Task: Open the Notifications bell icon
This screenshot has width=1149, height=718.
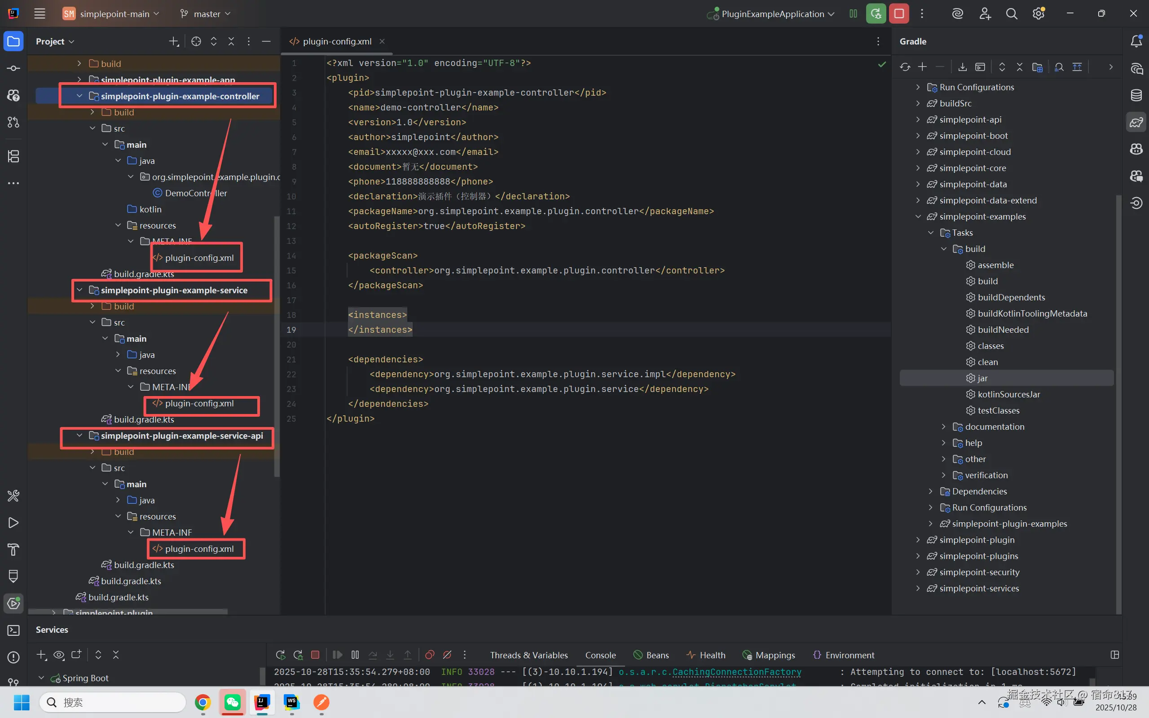Action: (1136, 41)
